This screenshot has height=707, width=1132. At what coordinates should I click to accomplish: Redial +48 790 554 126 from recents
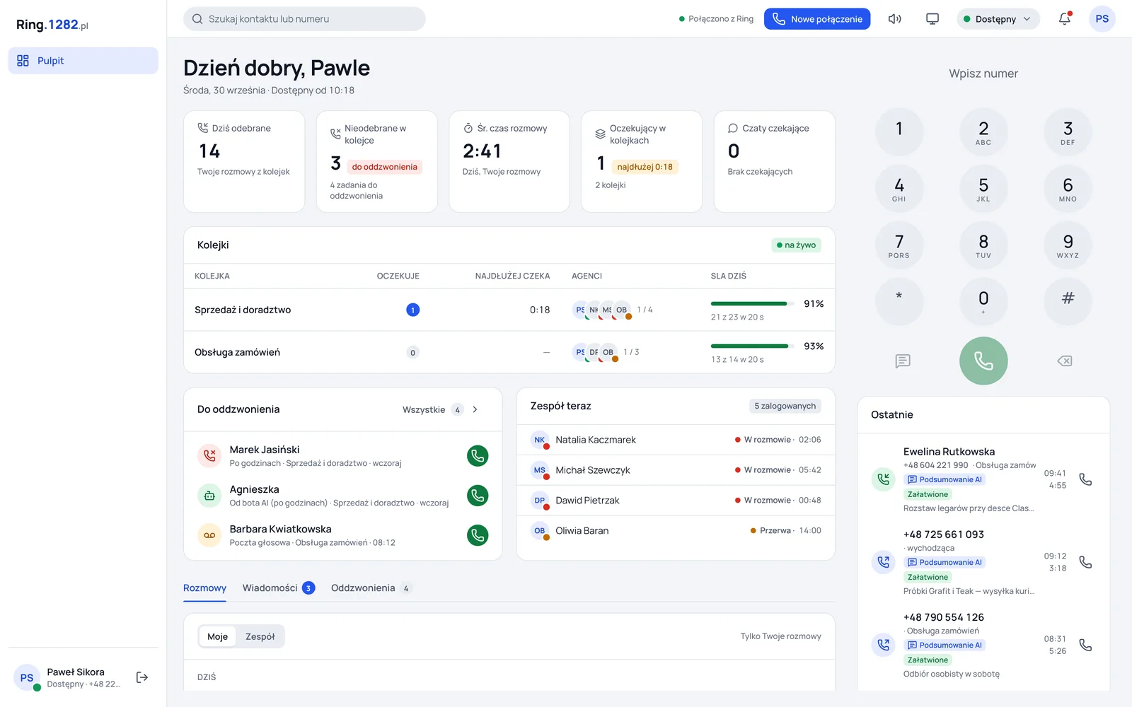(1085, 645)
